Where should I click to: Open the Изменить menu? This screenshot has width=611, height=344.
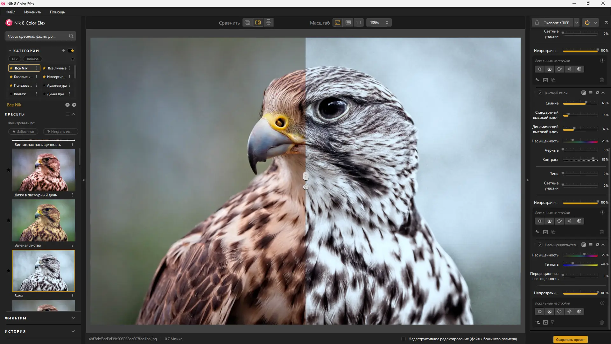tap(32, 12)
